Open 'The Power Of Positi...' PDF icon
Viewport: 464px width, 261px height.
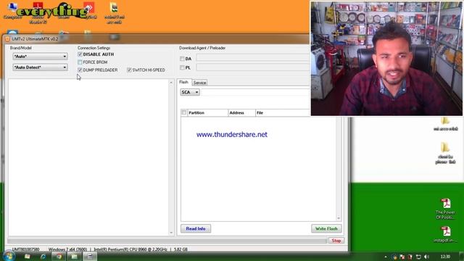coord(445,209)
